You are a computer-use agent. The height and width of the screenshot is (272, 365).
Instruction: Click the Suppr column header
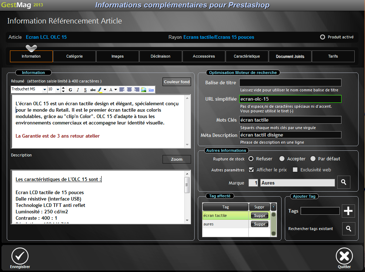[x=259, y=207]
